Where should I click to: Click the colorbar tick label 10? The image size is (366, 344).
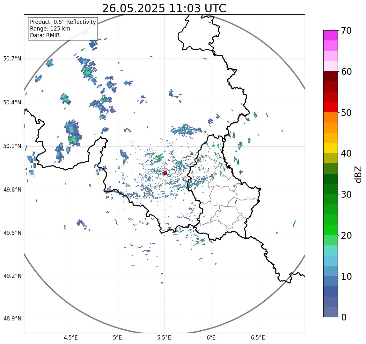tap(346, 277)
